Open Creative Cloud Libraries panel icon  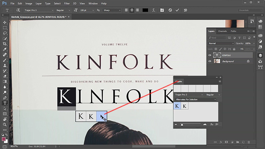[260, 36]
